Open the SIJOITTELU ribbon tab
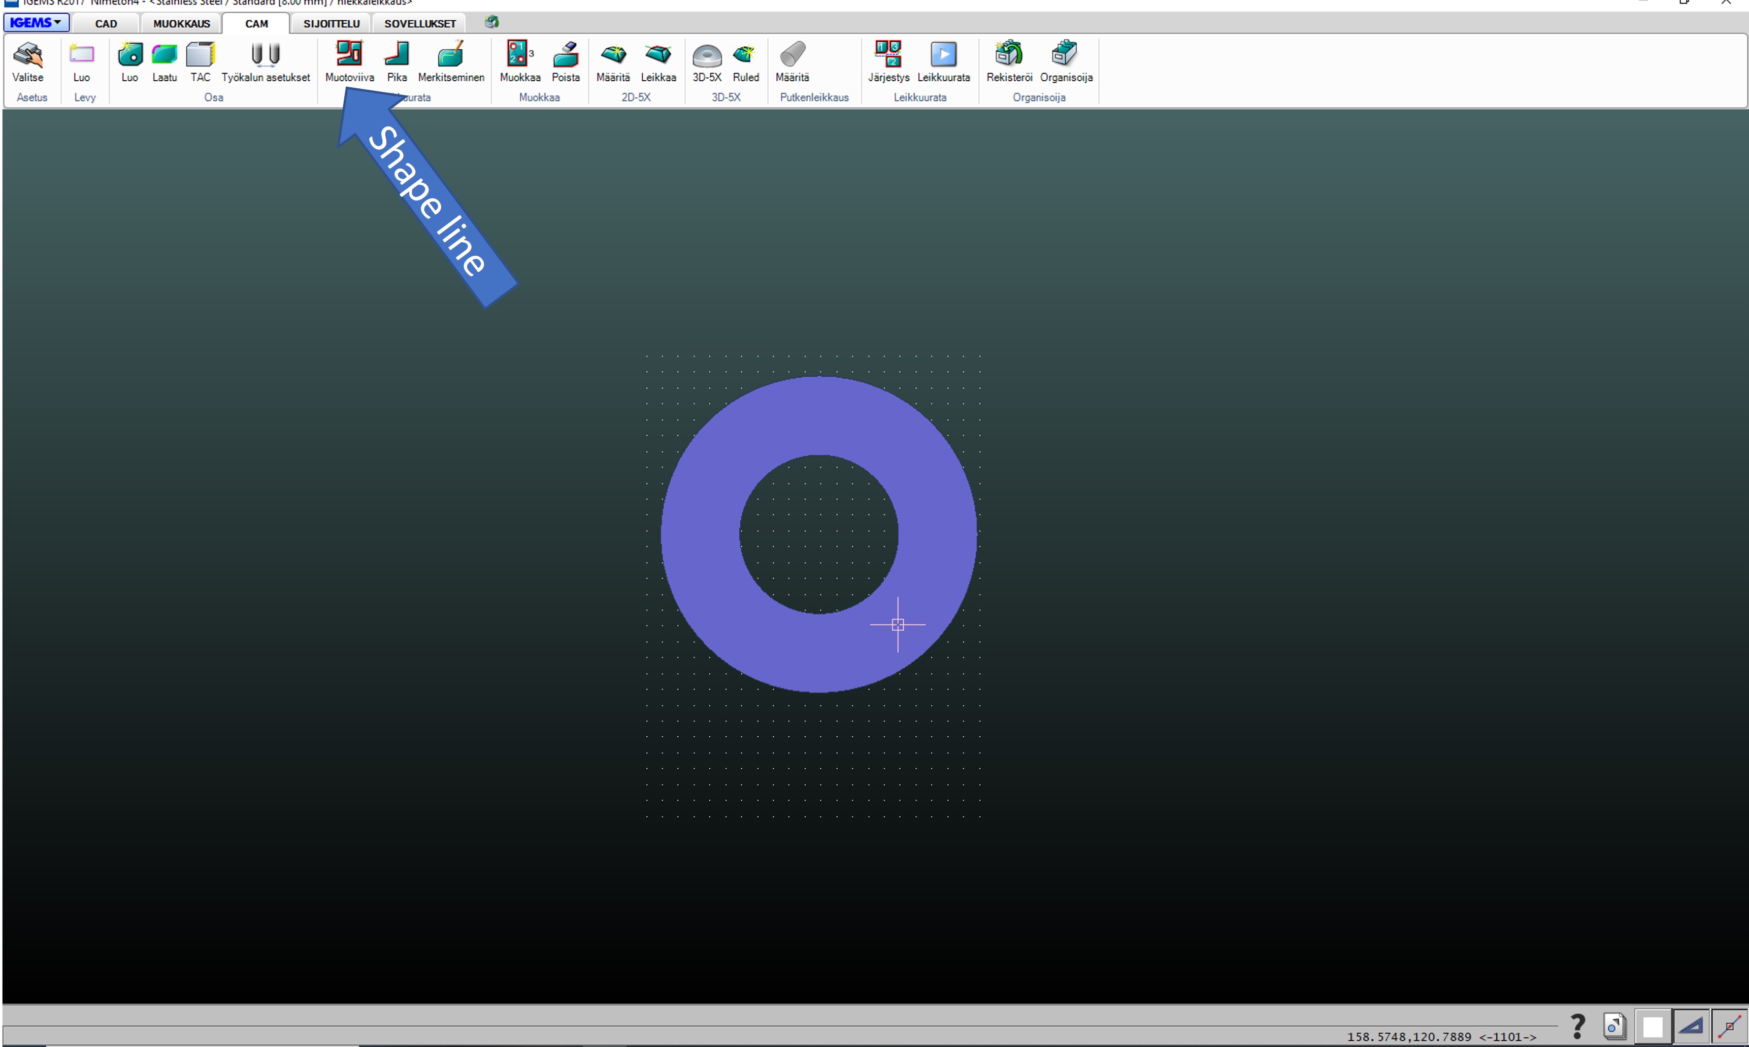Screen dimensions: 1749x1047 point(332,23)
